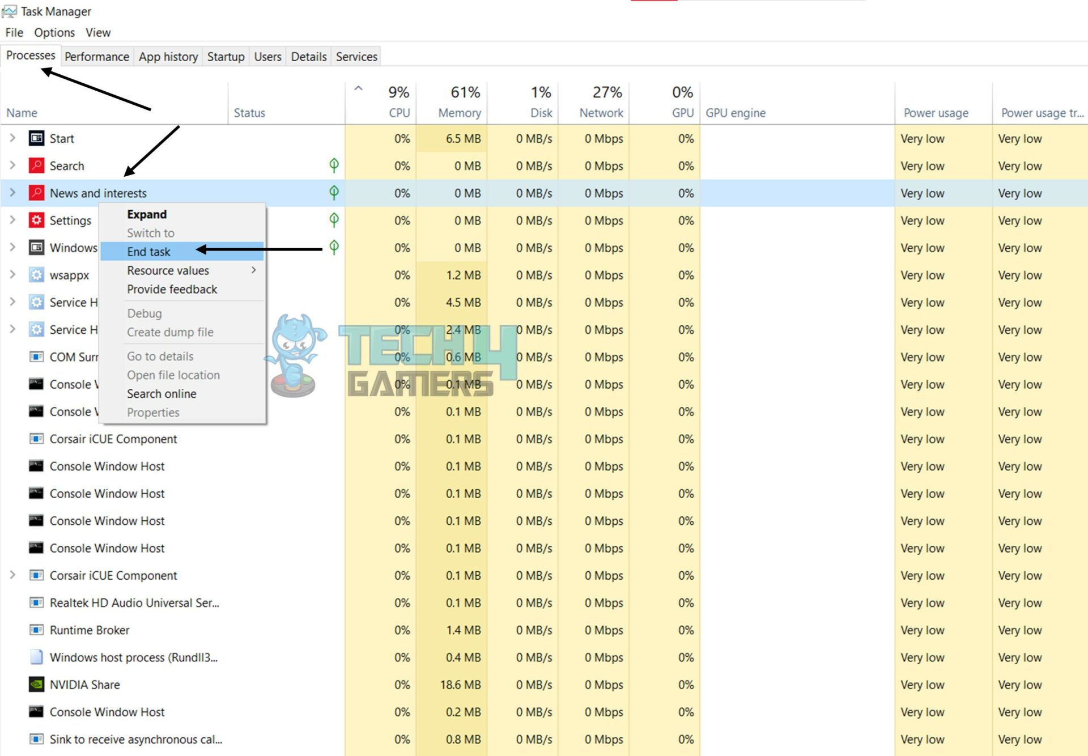Click Provide feedback in the context menu
The width and height of the screenshot is (1088, 756).
172,289
